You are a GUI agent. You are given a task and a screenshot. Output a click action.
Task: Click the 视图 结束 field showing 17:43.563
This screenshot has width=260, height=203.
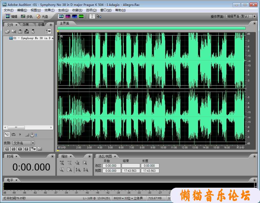131,171
